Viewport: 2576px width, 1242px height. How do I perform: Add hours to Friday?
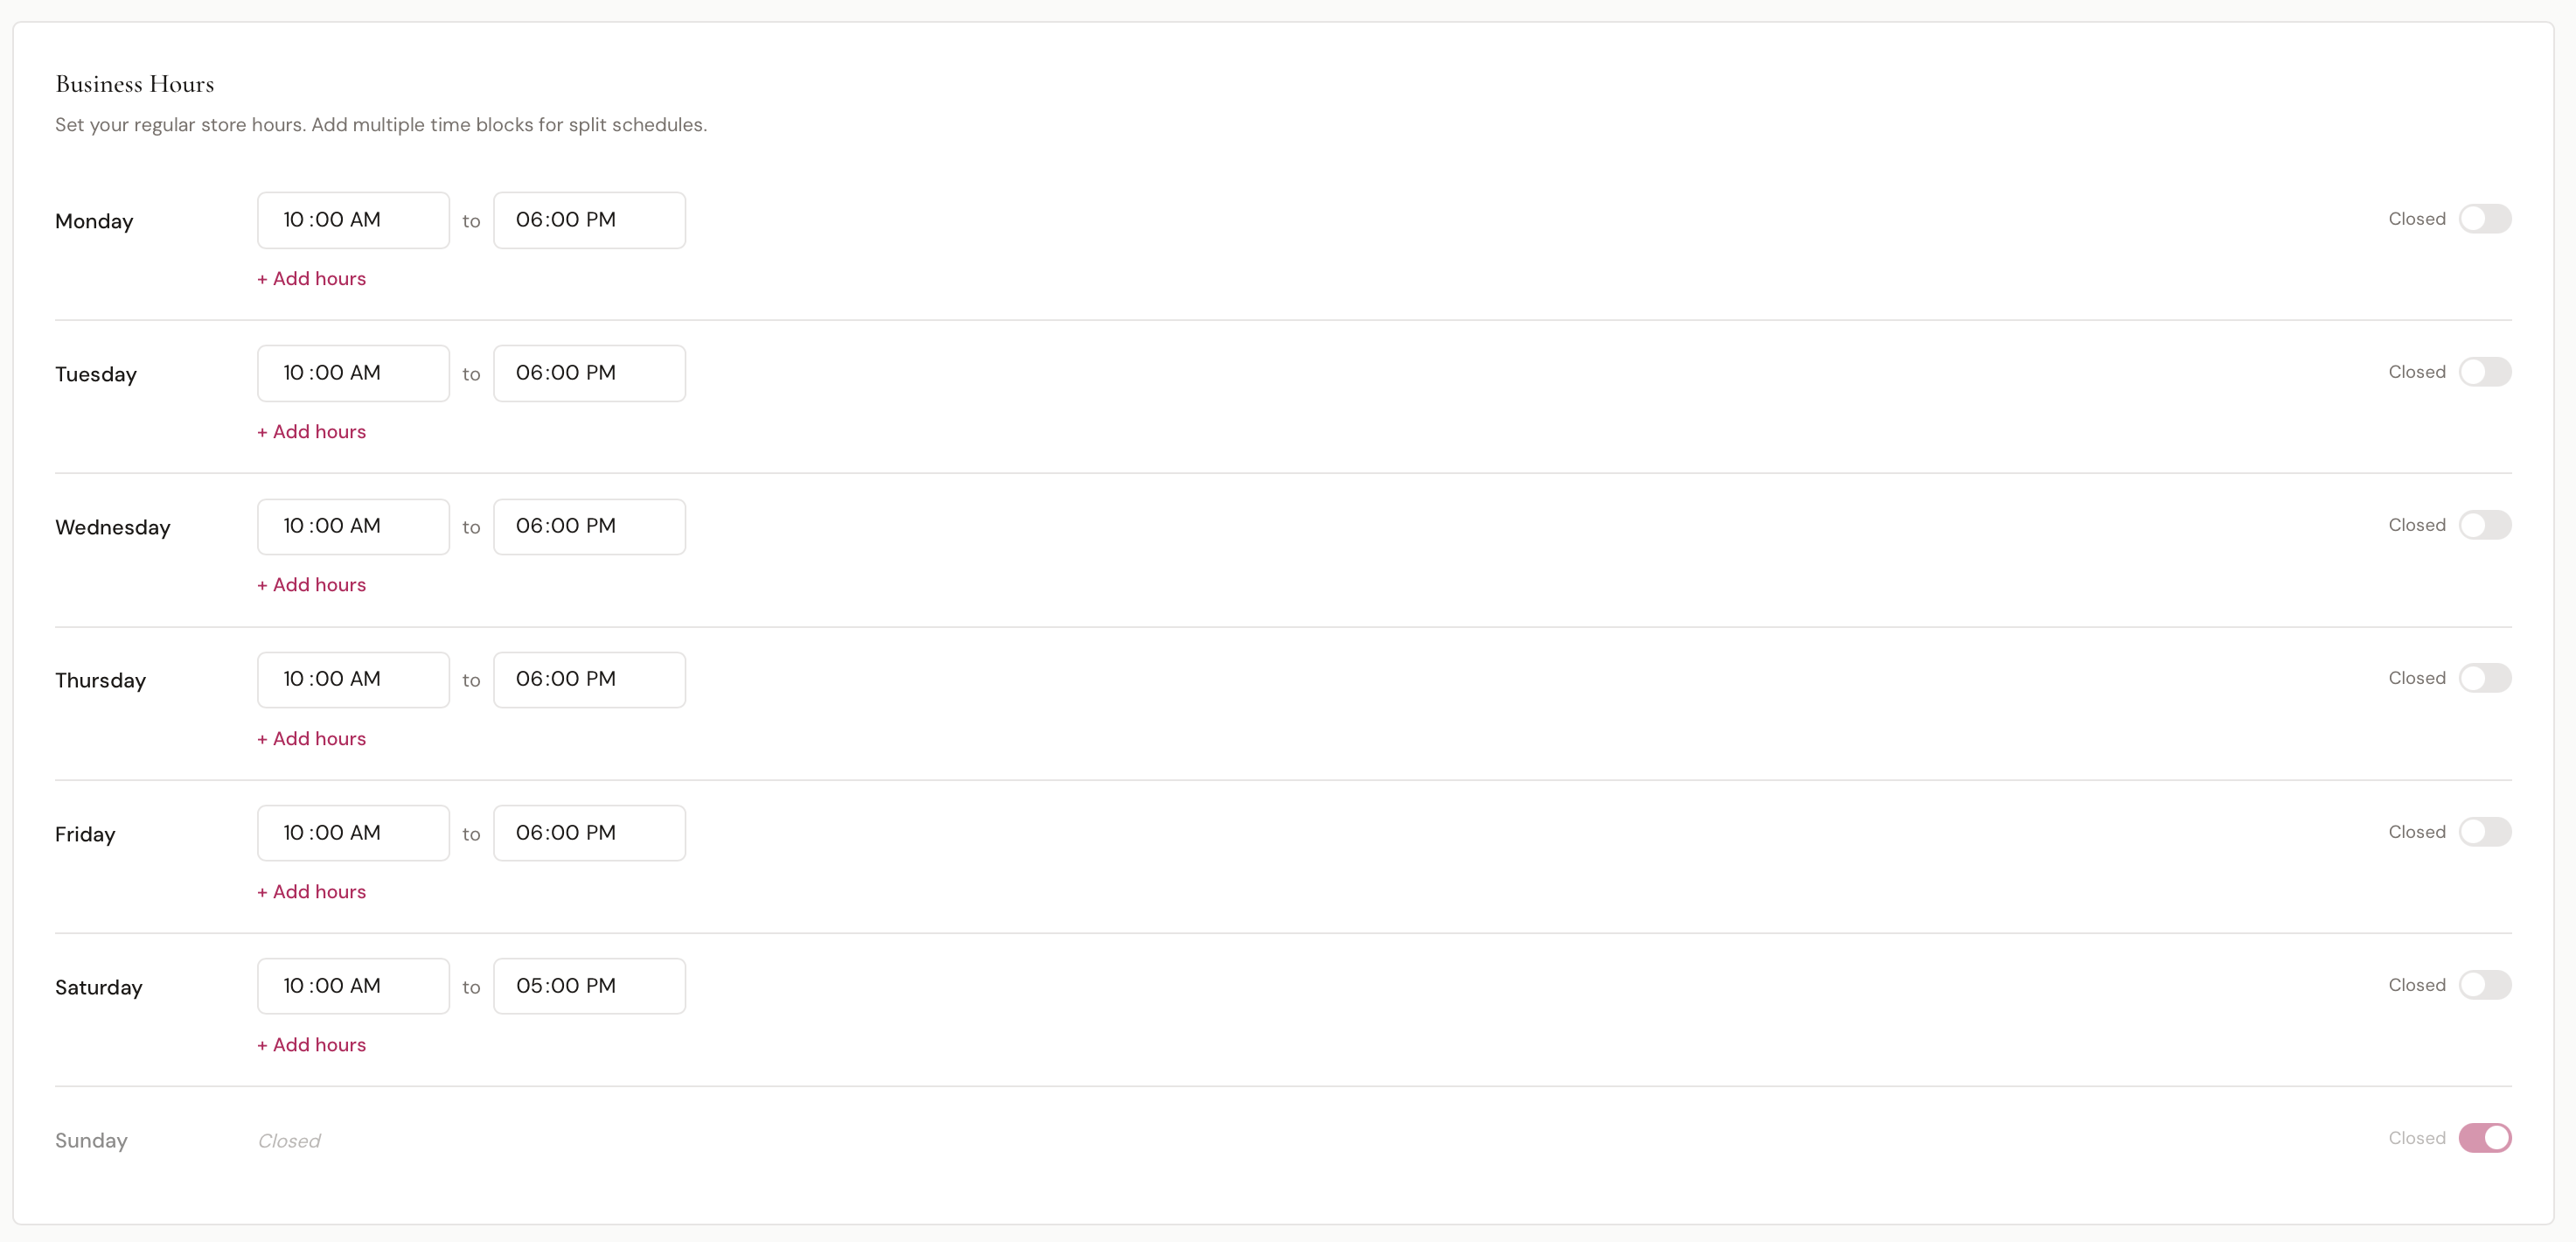tap(312, 892)
